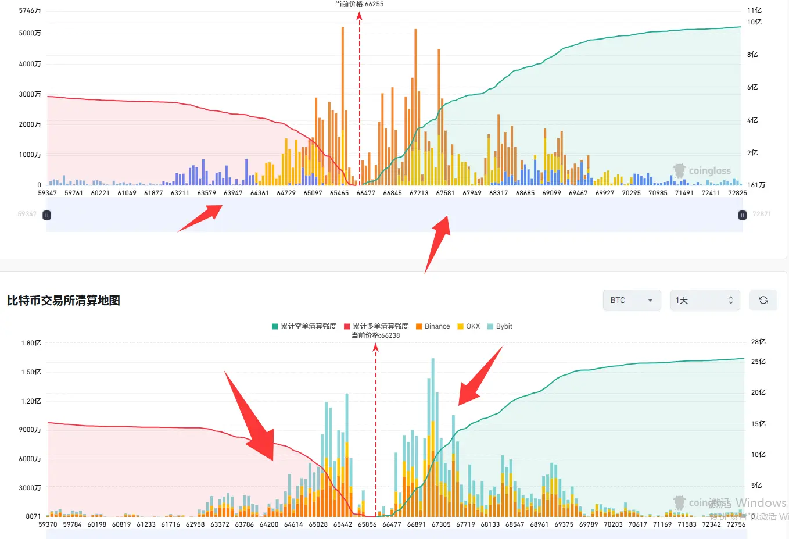Click the 28亿 axis label
Viewport: 789px width, 539px height.
(x=758, y=342)
